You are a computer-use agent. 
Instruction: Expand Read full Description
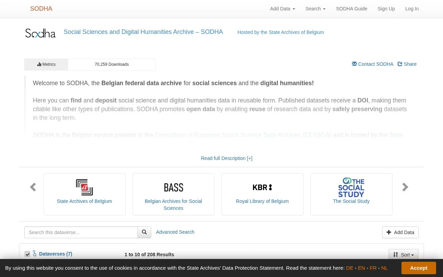(227, 158)
